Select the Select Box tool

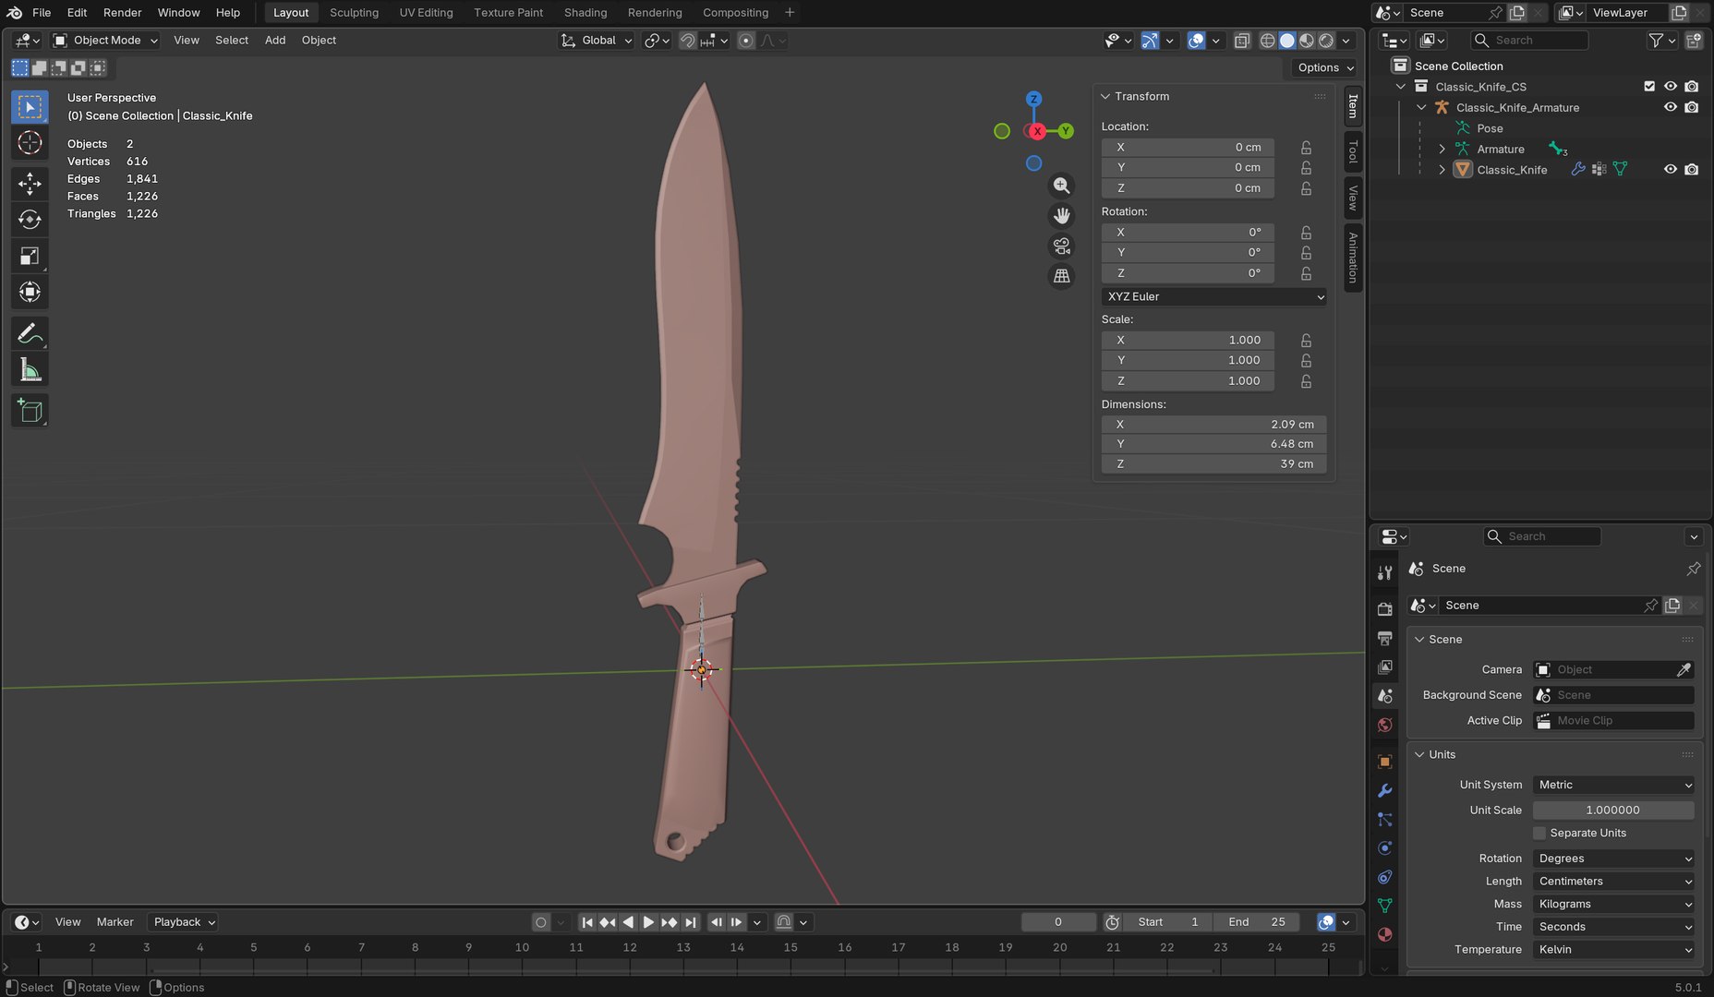point(30,107)
